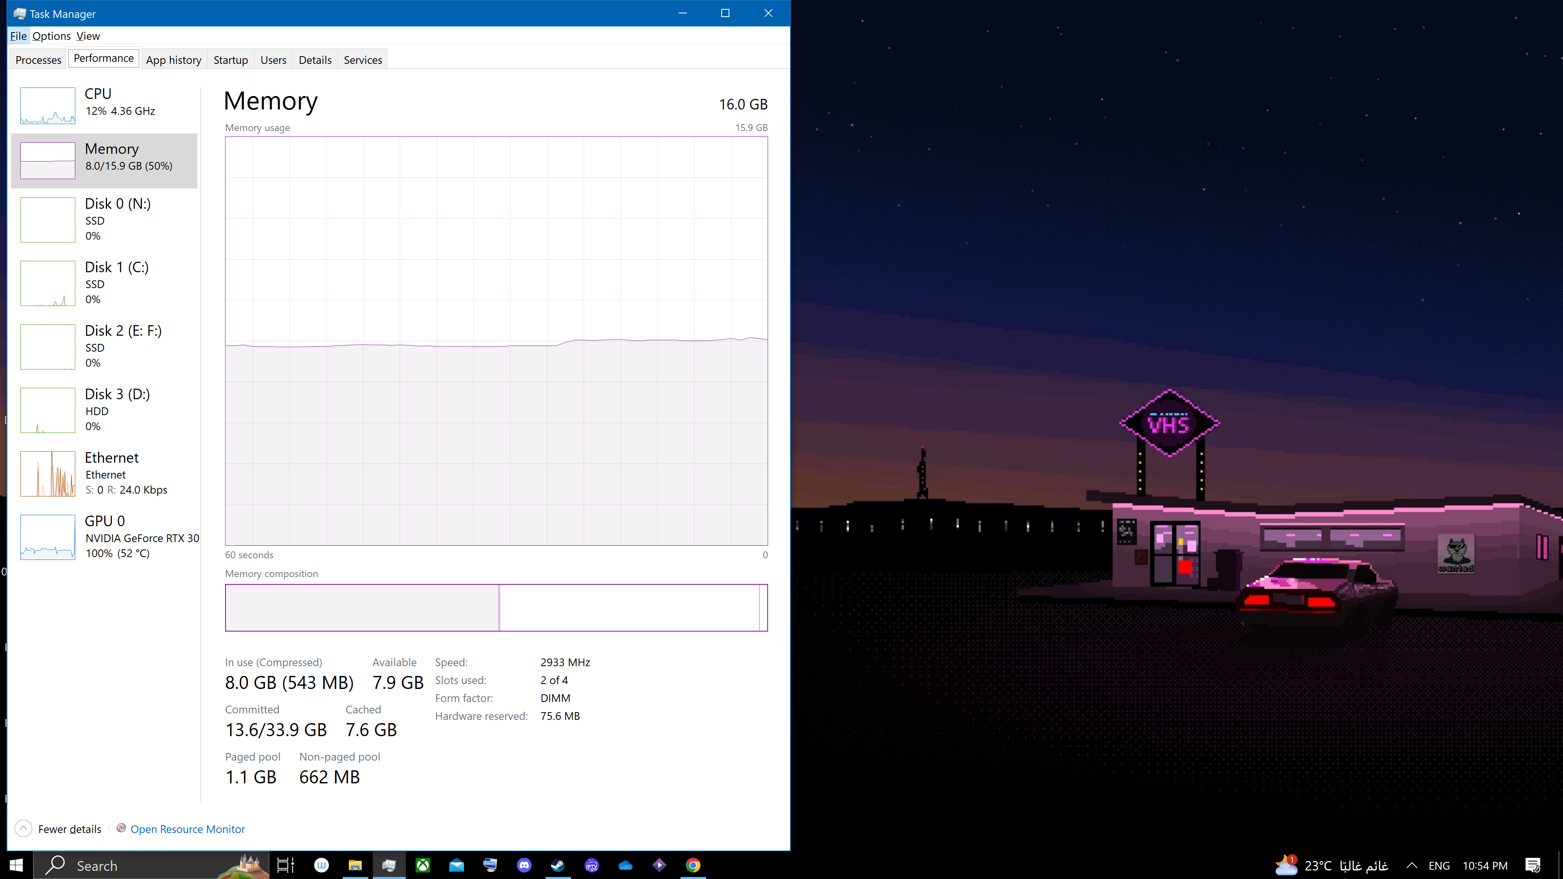This screenshot has height=879, width=1563.
Task: Open the computer keyboard taskbar app
Action: click(490, 866)
